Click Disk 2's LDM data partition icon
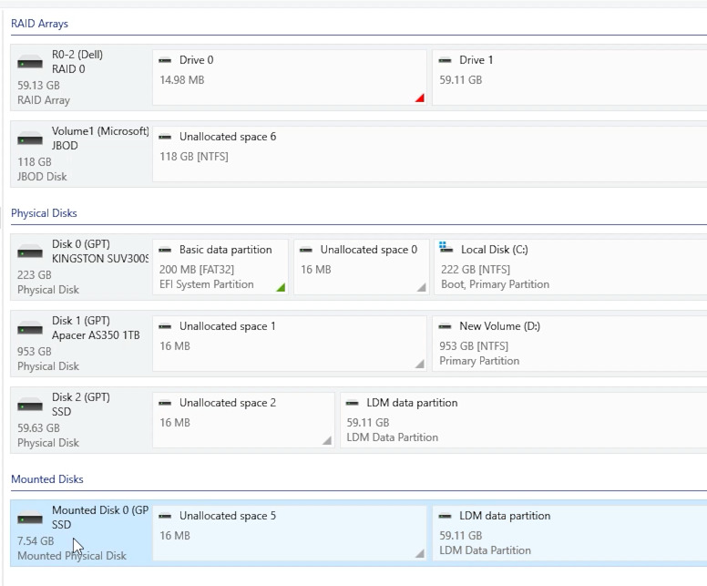 [353, 403]
